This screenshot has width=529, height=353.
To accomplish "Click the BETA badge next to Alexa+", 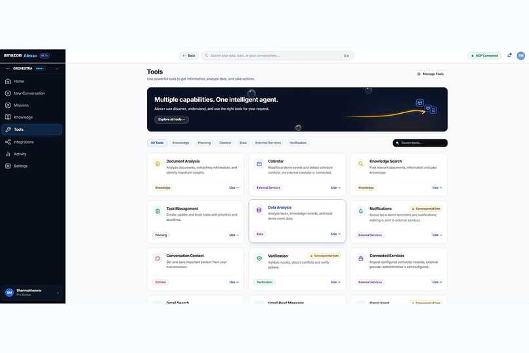I will (x=45, y=56).
